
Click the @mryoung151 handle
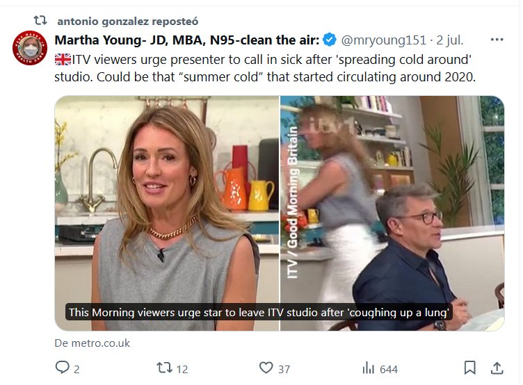pos(383,40)
